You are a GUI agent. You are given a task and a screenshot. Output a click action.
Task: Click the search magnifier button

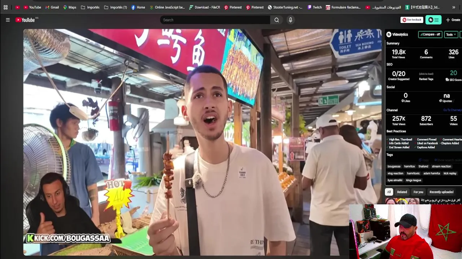[276, 20]
